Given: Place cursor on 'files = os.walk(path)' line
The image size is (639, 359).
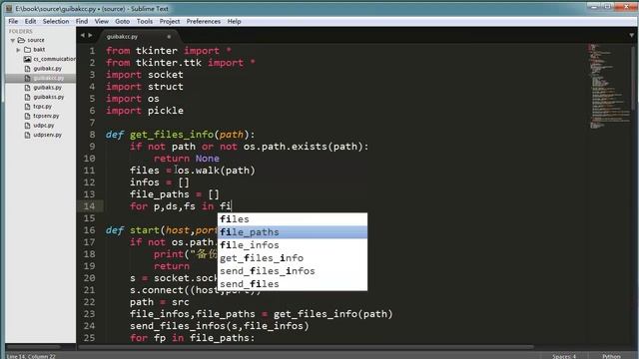Looking at the screenshot, I should (193, 171).
